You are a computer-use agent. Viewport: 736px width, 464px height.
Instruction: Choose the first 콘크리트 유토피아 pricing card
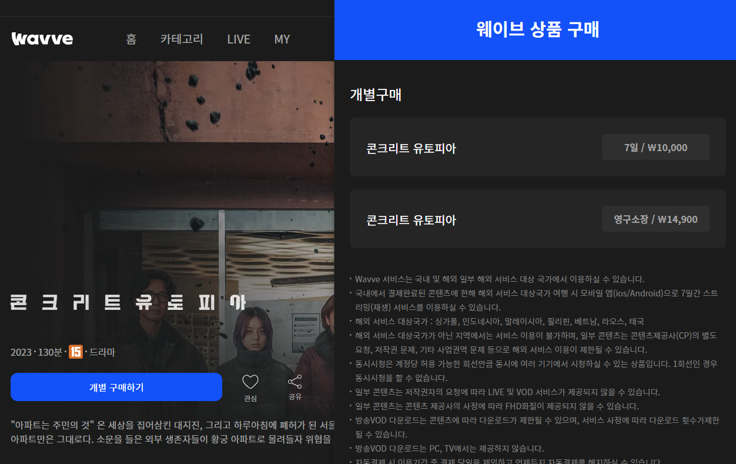[537, 147]
